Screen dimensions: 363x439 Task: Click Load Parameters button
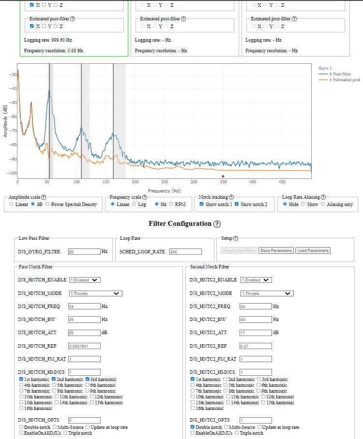(313, 250)
